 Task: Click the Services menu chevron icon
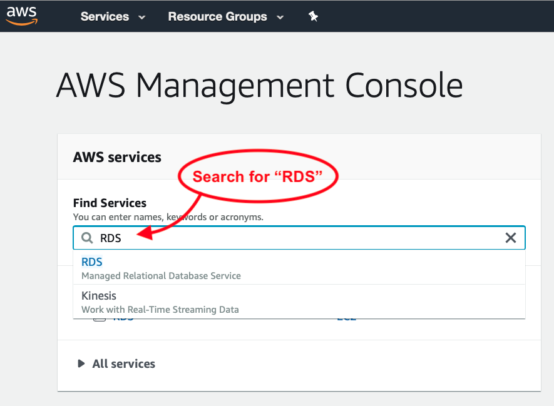(141, 18)
